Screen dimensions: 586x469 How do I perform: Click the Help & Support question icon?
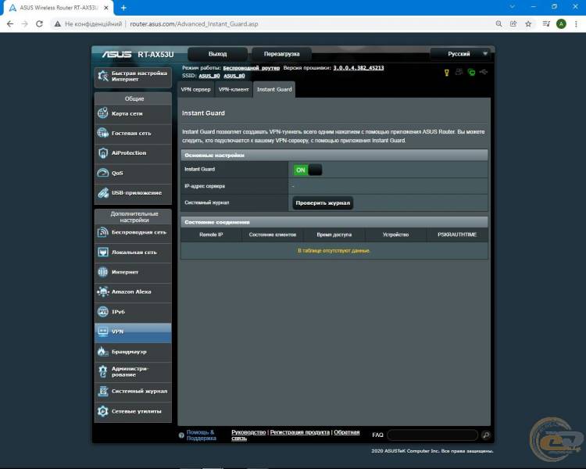[181, 435]
